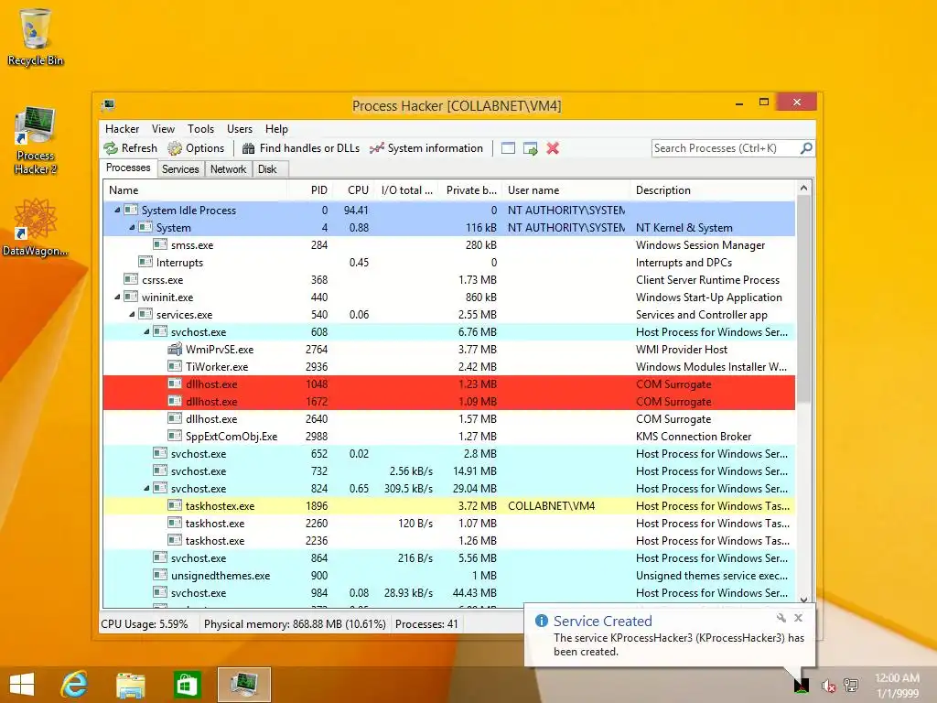Open notification options wrench icon

point(781,618)
